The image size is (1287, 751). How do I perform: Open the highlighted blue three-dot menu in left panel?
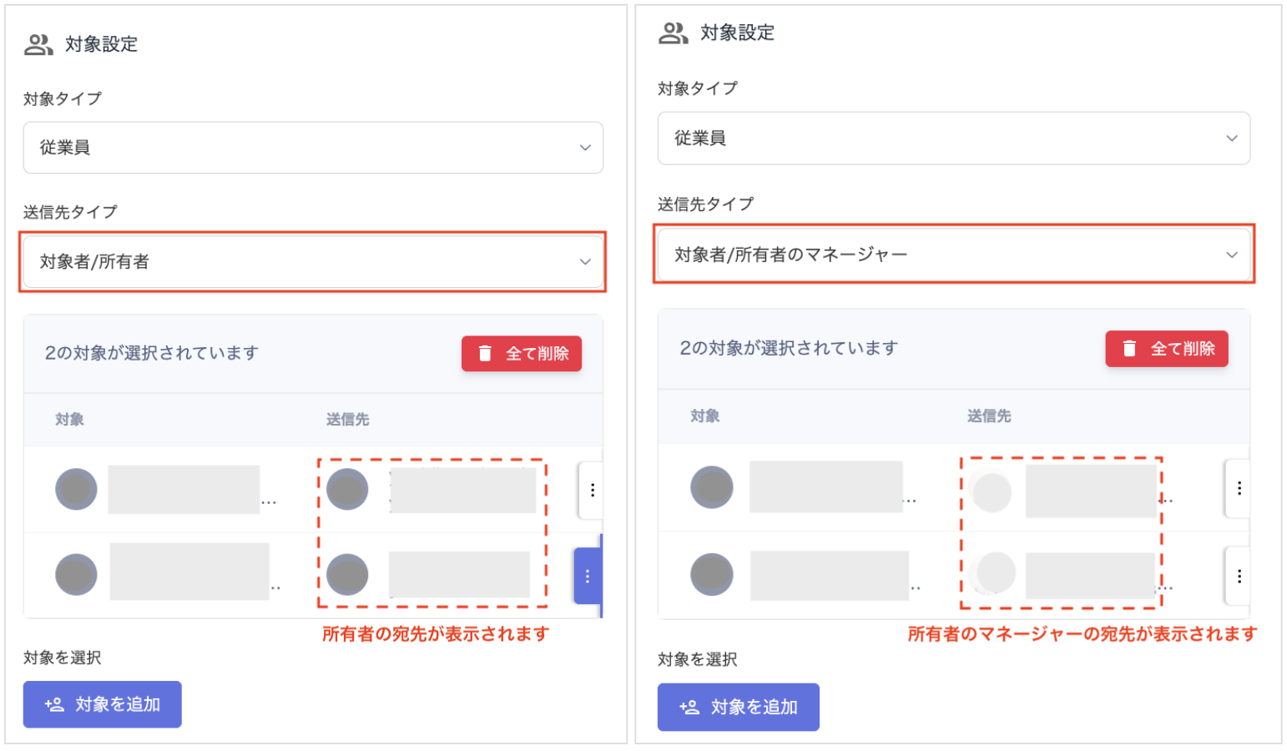588,576
